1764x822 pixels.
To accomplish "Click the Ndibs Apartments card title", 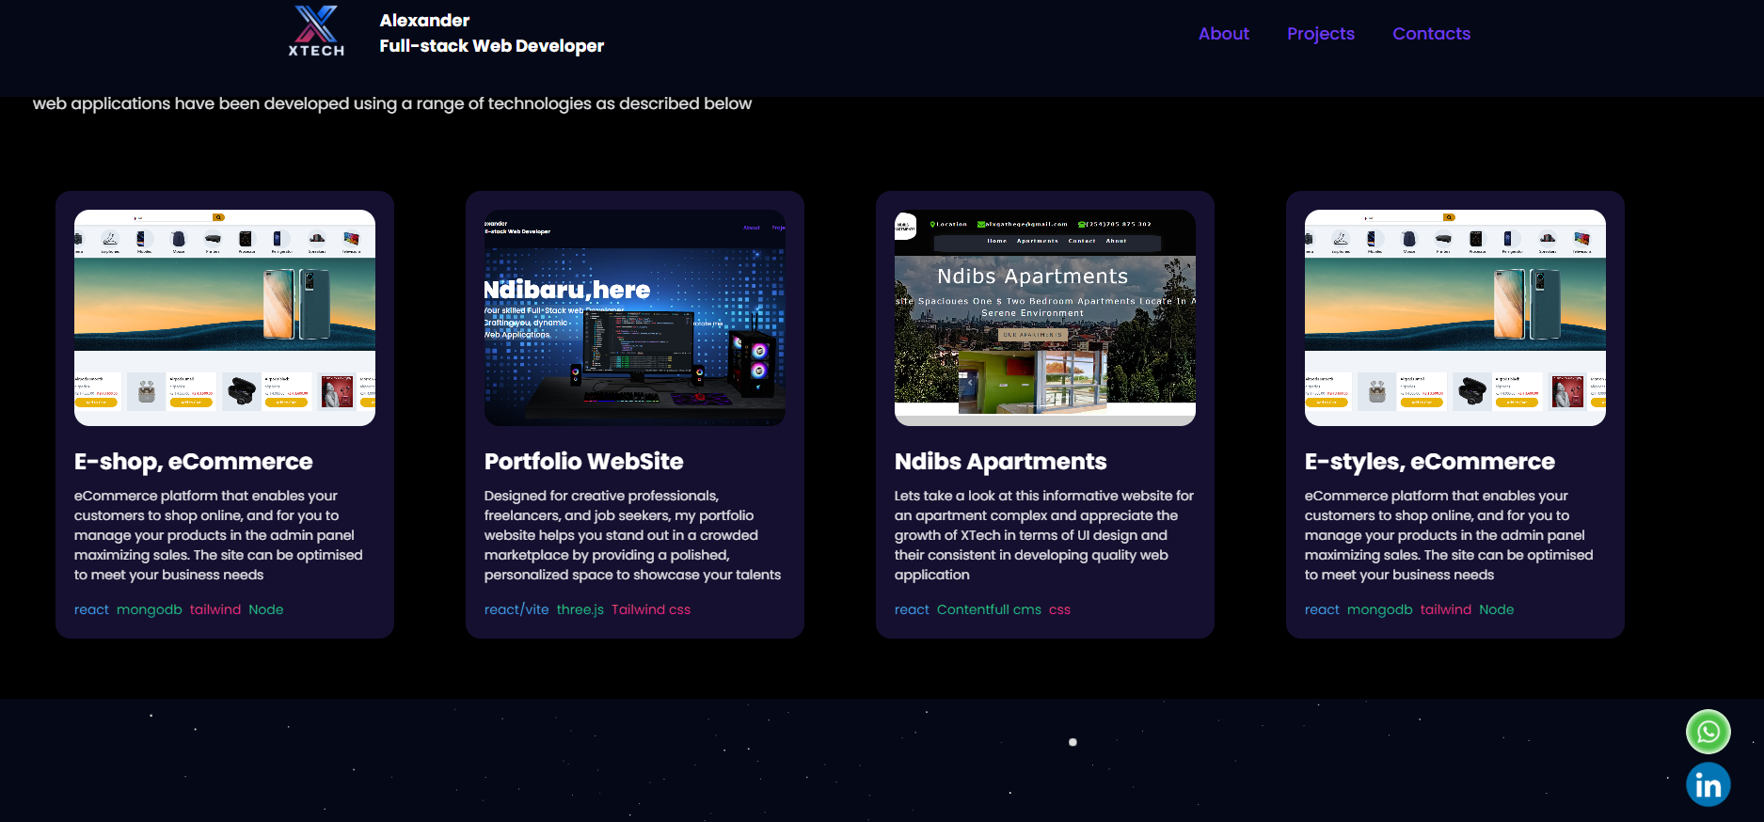I will click(1000, 462).
